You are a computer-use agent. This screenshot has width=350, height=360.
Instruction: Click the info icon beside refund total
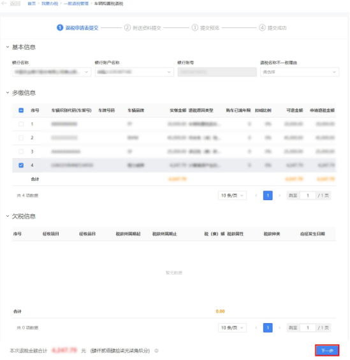click(157, 350)
